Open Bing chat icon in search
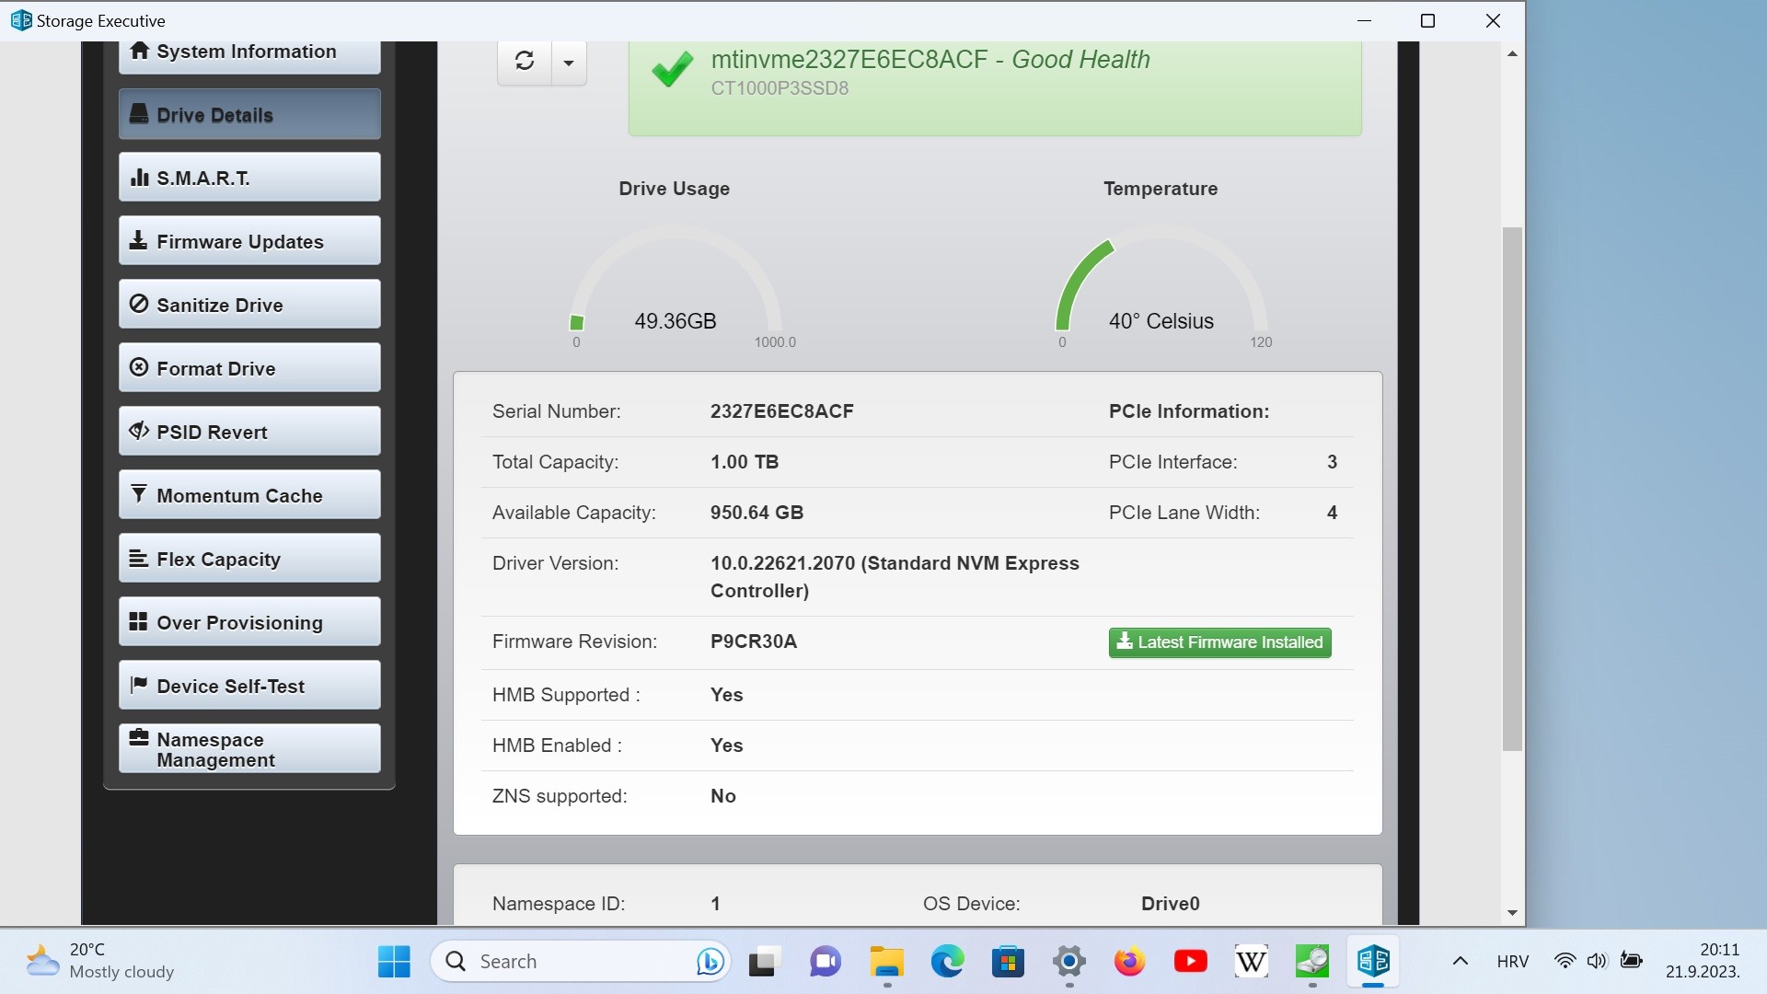Viewport: 1767px width, 994px height. pos(710,962)
